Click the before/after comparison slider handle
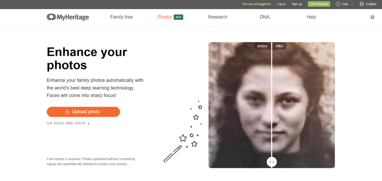This screenshot has height=181, width=382. click(x=272, y=162)
